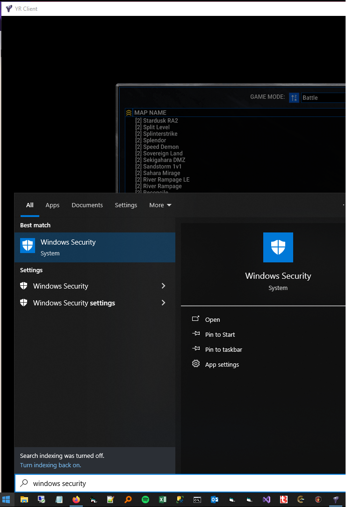The width and height of the screenshot is (346, 507).
Task: Choose Pin to taskbar
Action: point(223,349)
